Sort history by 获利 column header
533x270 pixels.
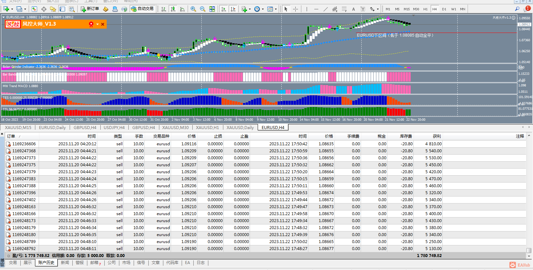(x=437, y=136)
